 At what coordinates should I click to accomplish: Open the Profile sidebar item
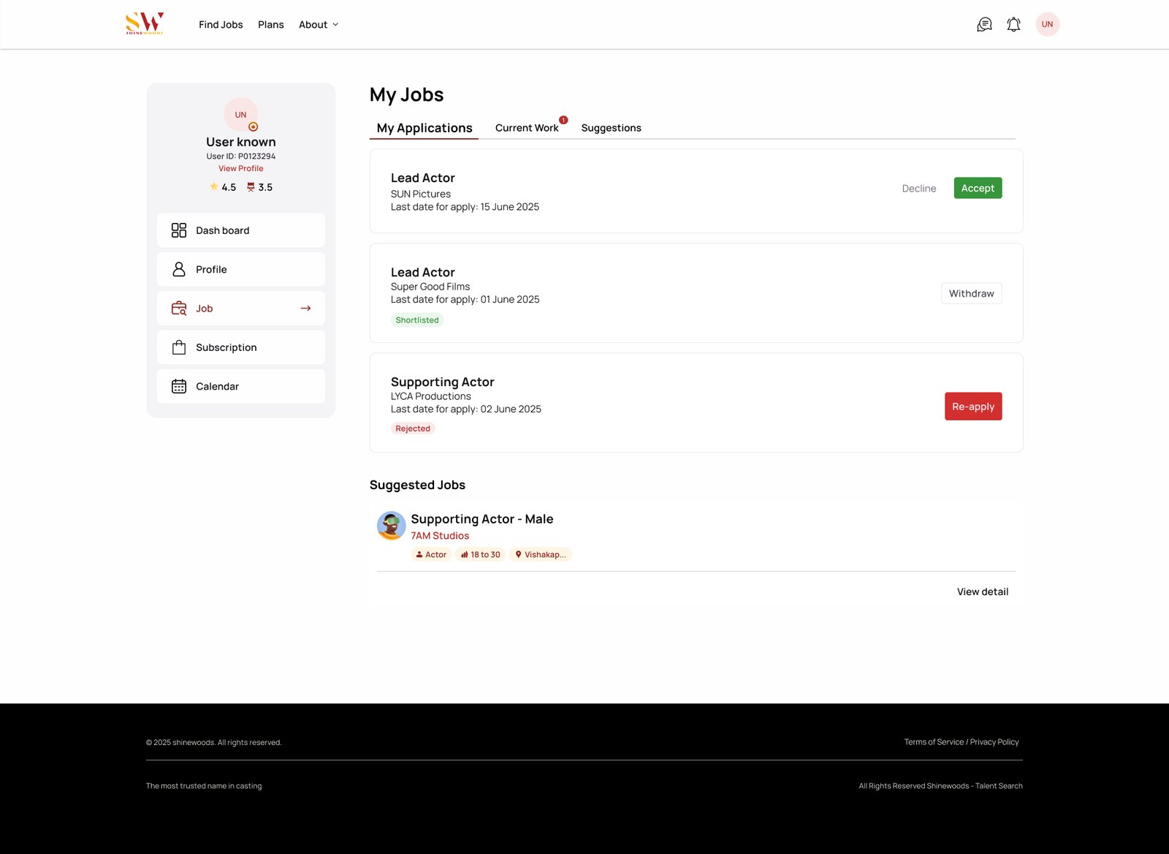[241, 269]
